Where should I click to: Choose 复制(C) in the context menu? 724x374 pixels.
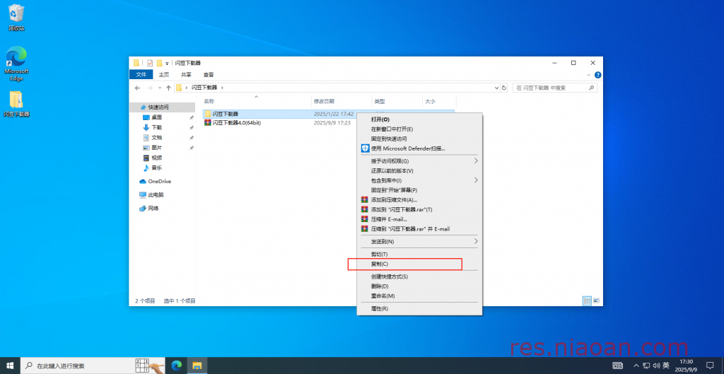pos(419,264)
